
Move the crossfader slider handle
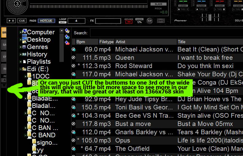click(x=210, y=17)
